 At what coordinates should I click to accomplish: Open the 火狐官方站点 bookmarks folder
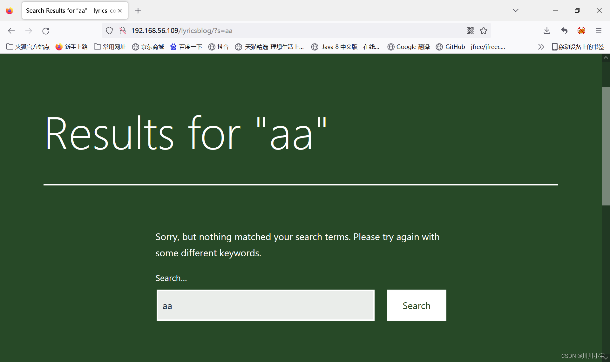28,47
